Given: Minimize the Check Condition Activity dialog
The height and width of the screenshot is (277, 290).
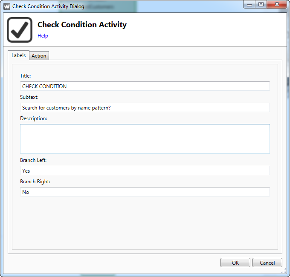Looking at the screenshot, I should (x=249, y=5).
